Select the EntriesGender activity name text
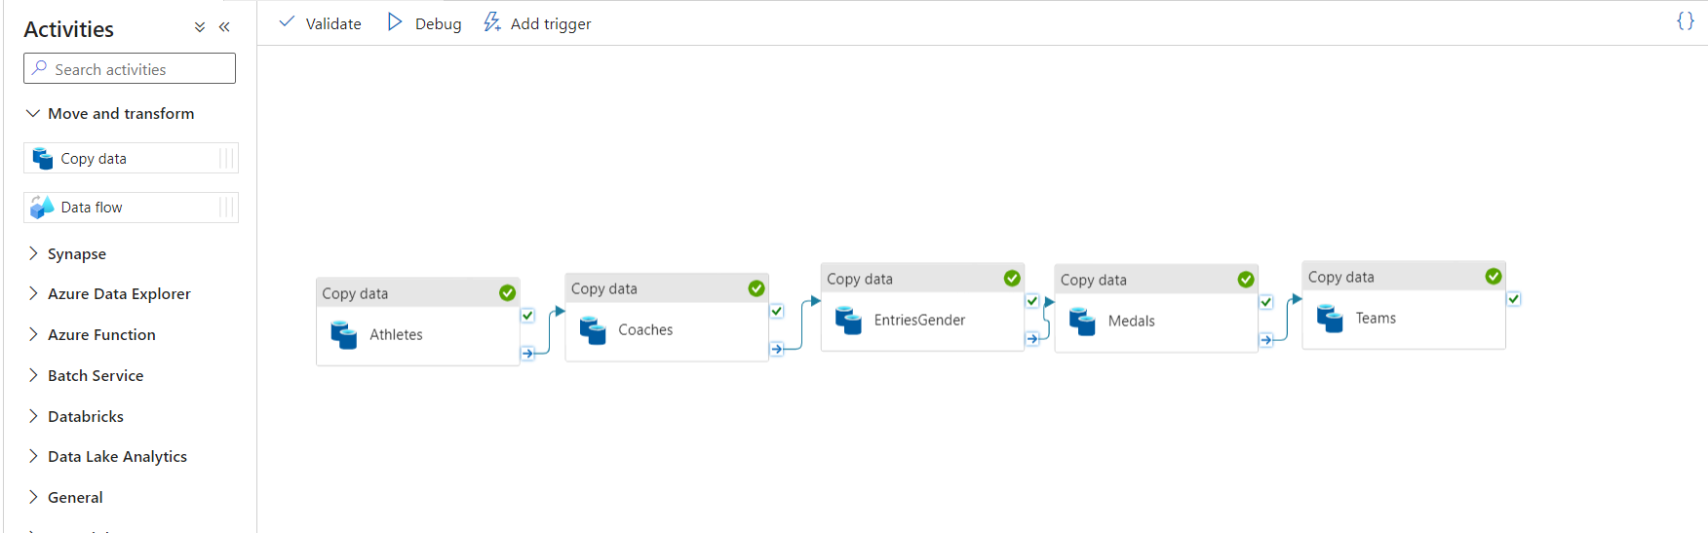1708x533 pixels. tap(919, 320)
